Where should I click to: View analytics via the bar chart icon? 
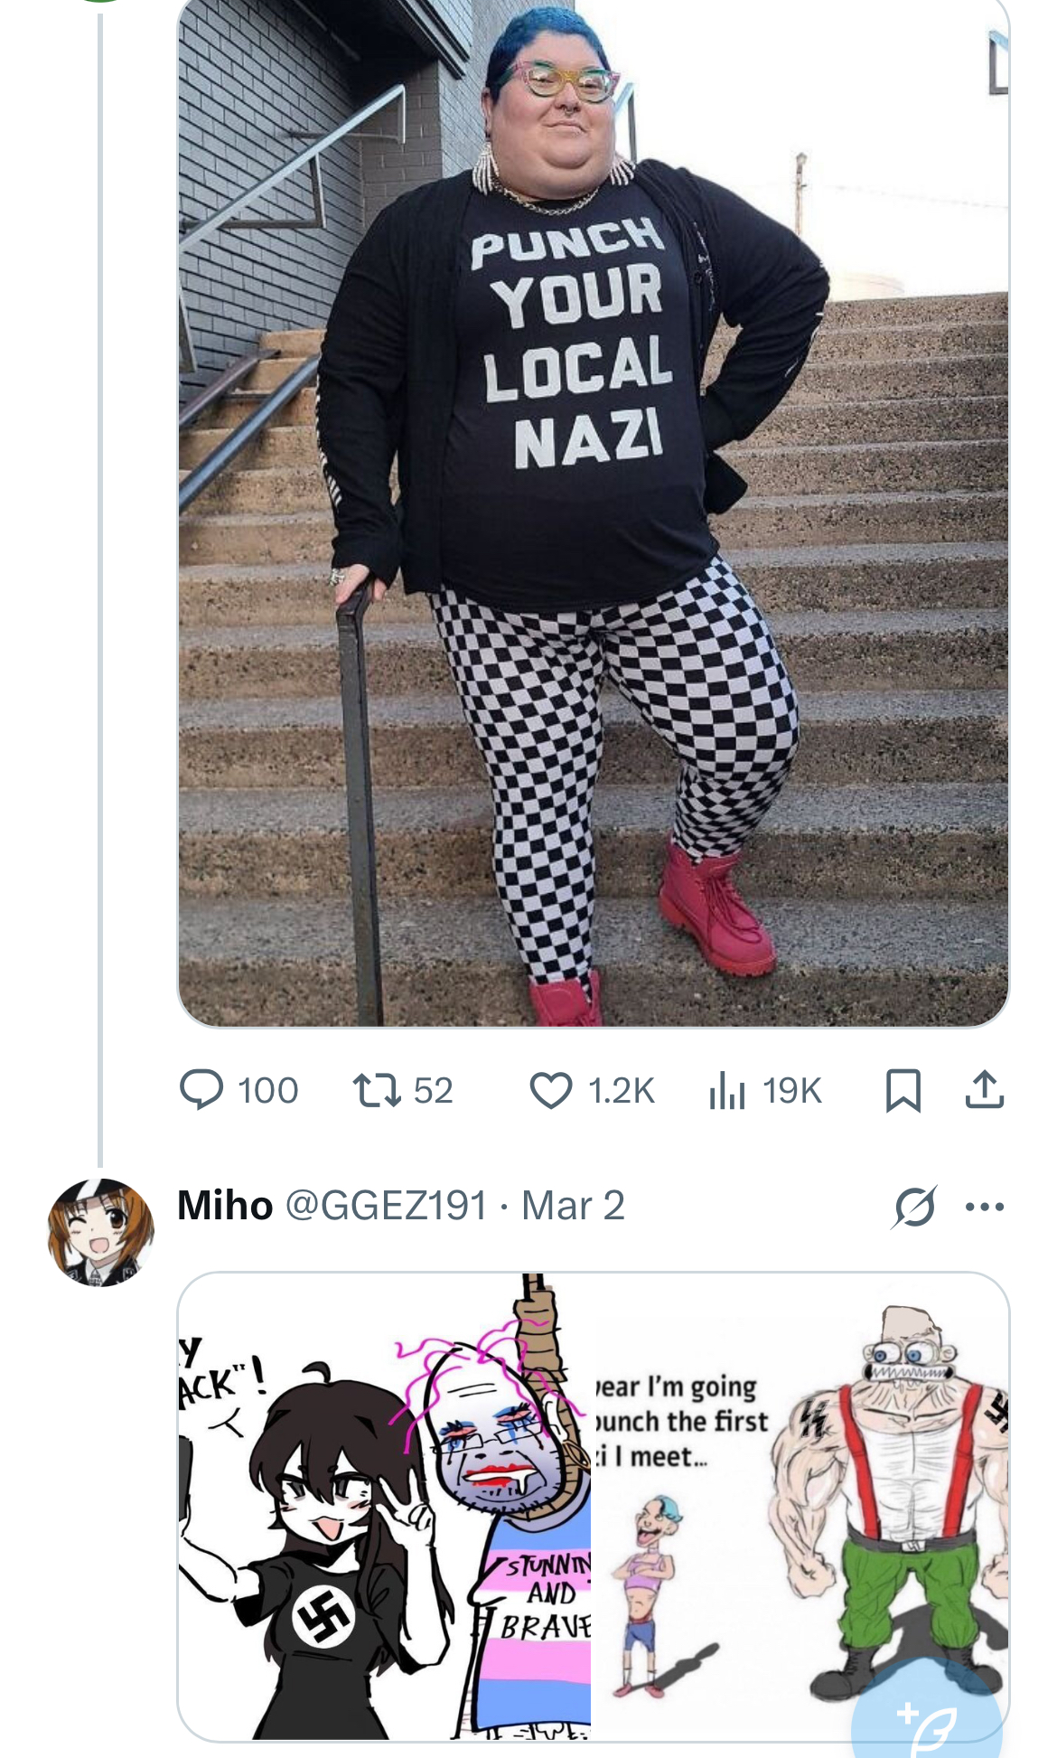pyautogui.click(x=727, y=1090)
